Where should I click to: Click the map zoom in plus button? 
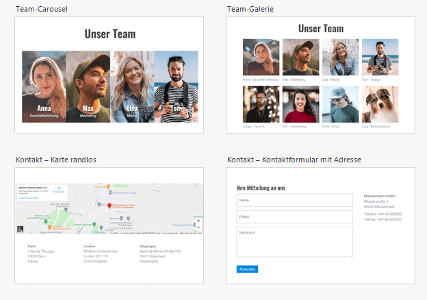tap(198, 221)
